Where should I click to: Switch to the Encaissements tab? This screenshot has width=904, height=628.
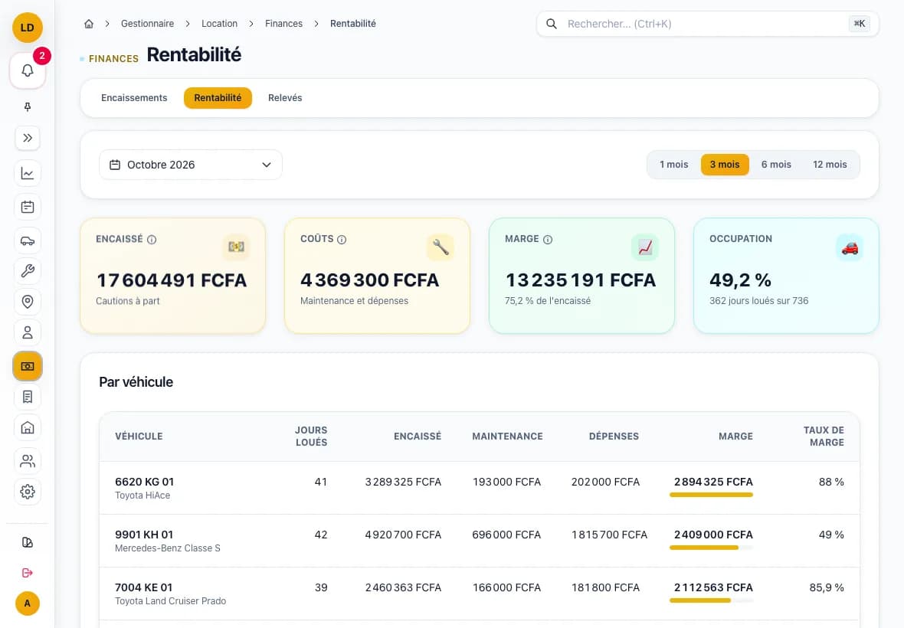click(x=134, y=98)
